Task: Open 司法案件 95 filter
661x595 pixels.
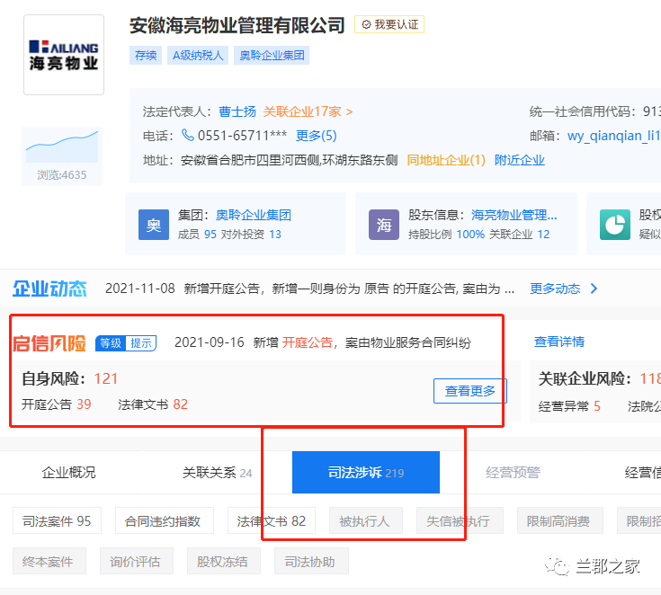Action: point(57,520)
